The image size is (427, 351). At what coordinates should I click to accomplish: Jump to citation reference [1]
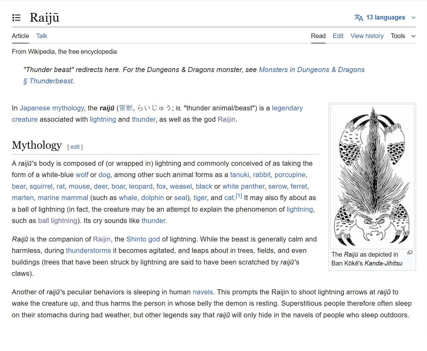(x=239, y=196)
